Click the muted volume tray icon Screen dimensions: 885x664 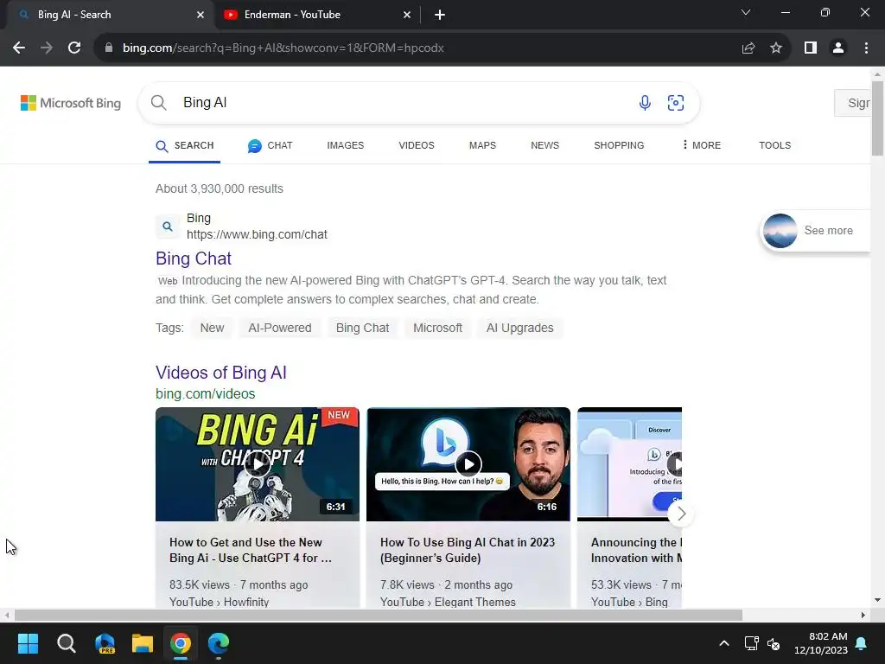tap(774, 643)
